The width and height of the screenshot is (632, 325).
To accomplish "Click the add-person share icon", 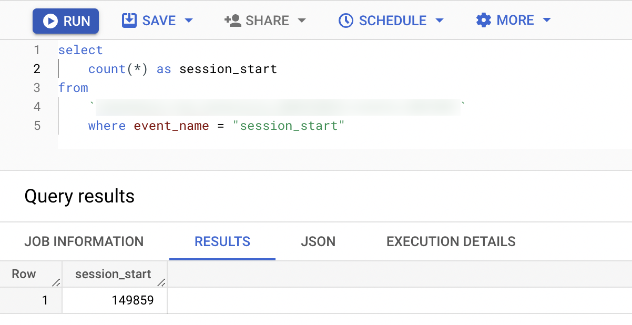I will (232, 21).
